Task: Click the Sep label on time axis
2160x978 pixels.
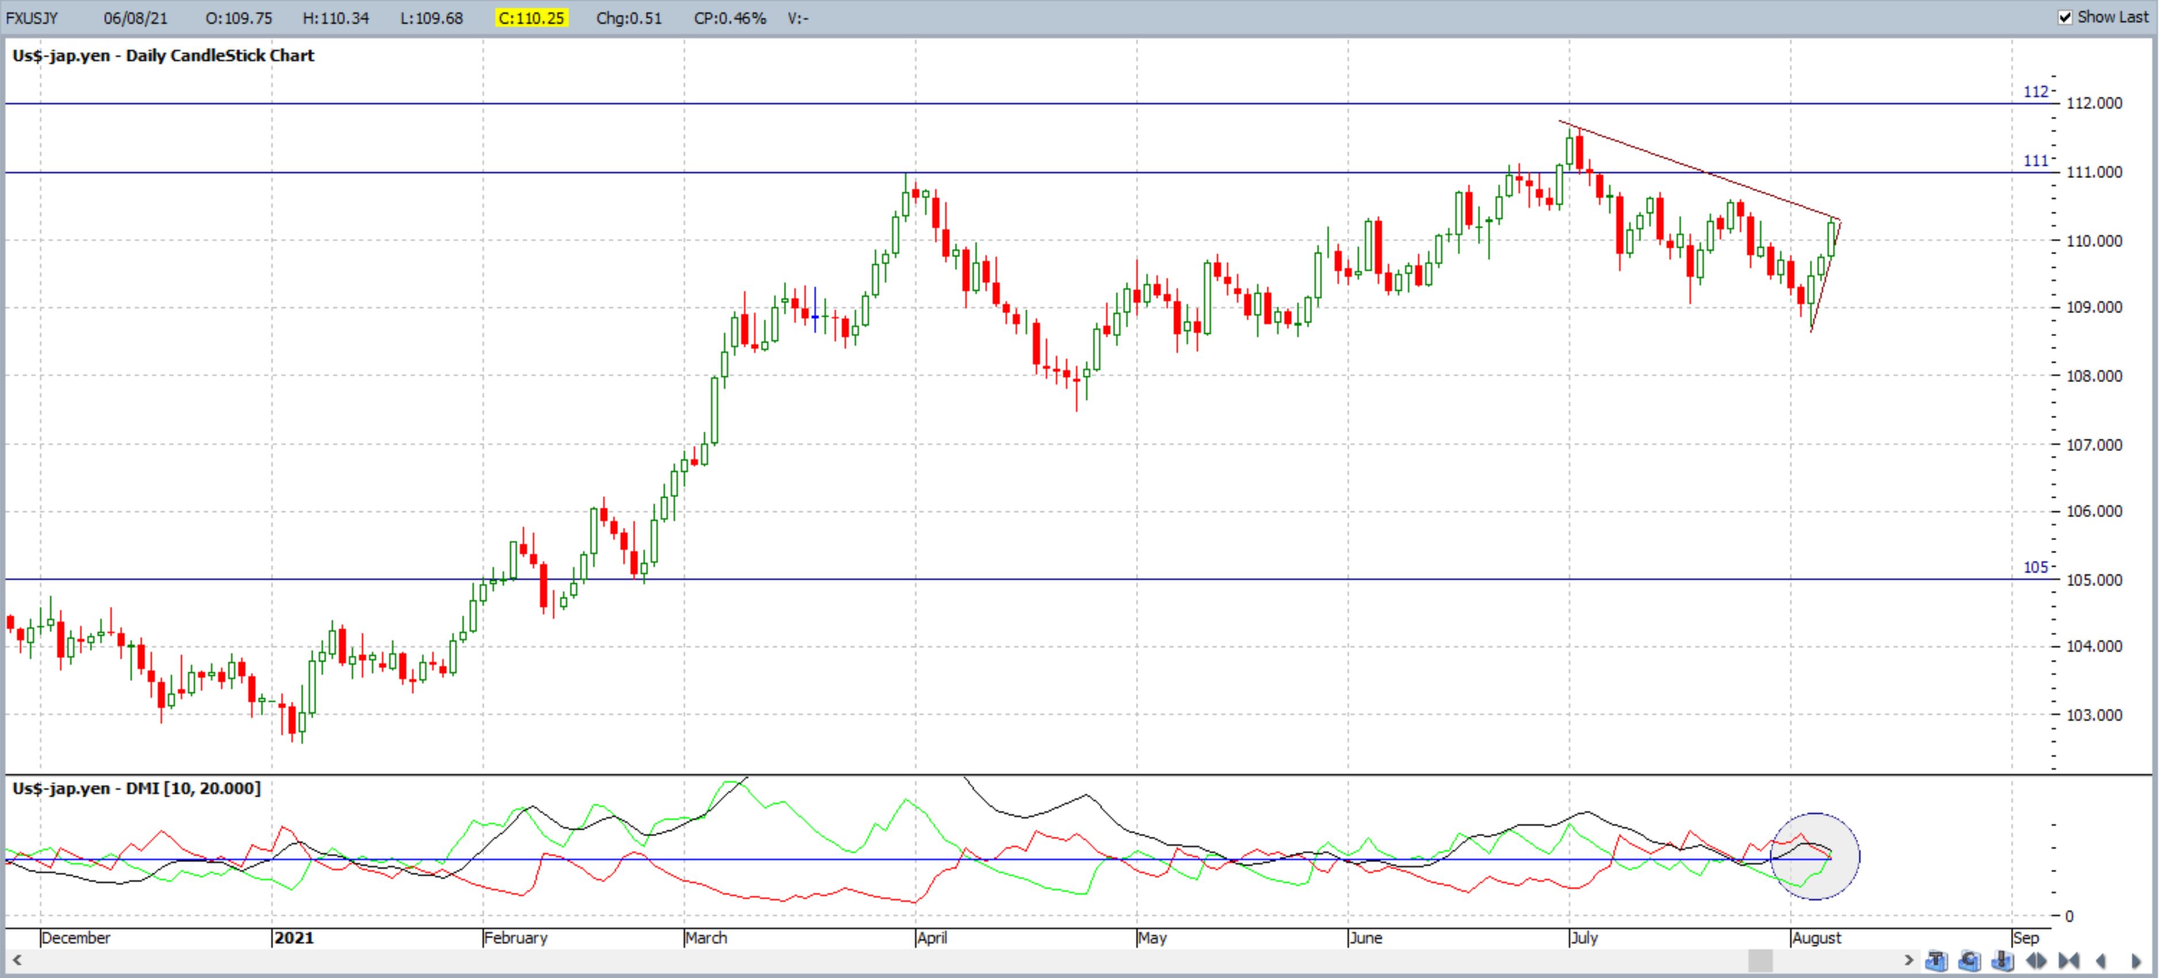Action: click(2026, 938)
